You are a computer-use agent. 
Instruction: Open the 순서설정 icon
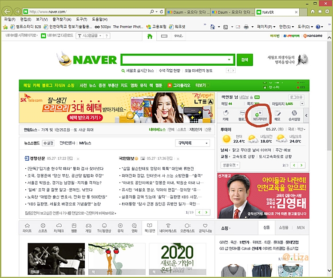294,116
